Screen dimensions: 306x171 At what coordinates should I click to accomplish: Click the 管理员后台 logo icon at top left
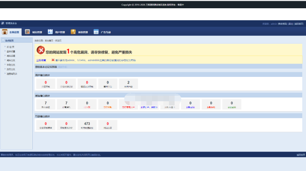point(2,24)
